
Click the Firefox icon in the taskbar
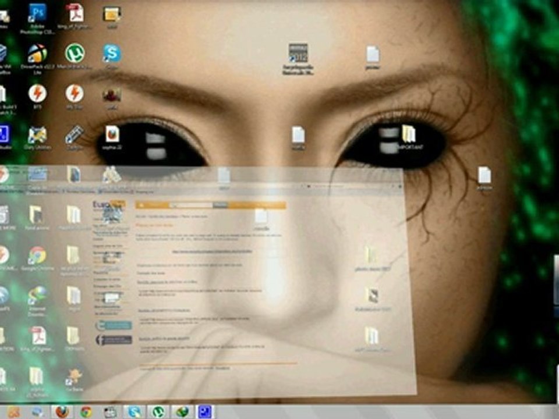tap(62, 412)
